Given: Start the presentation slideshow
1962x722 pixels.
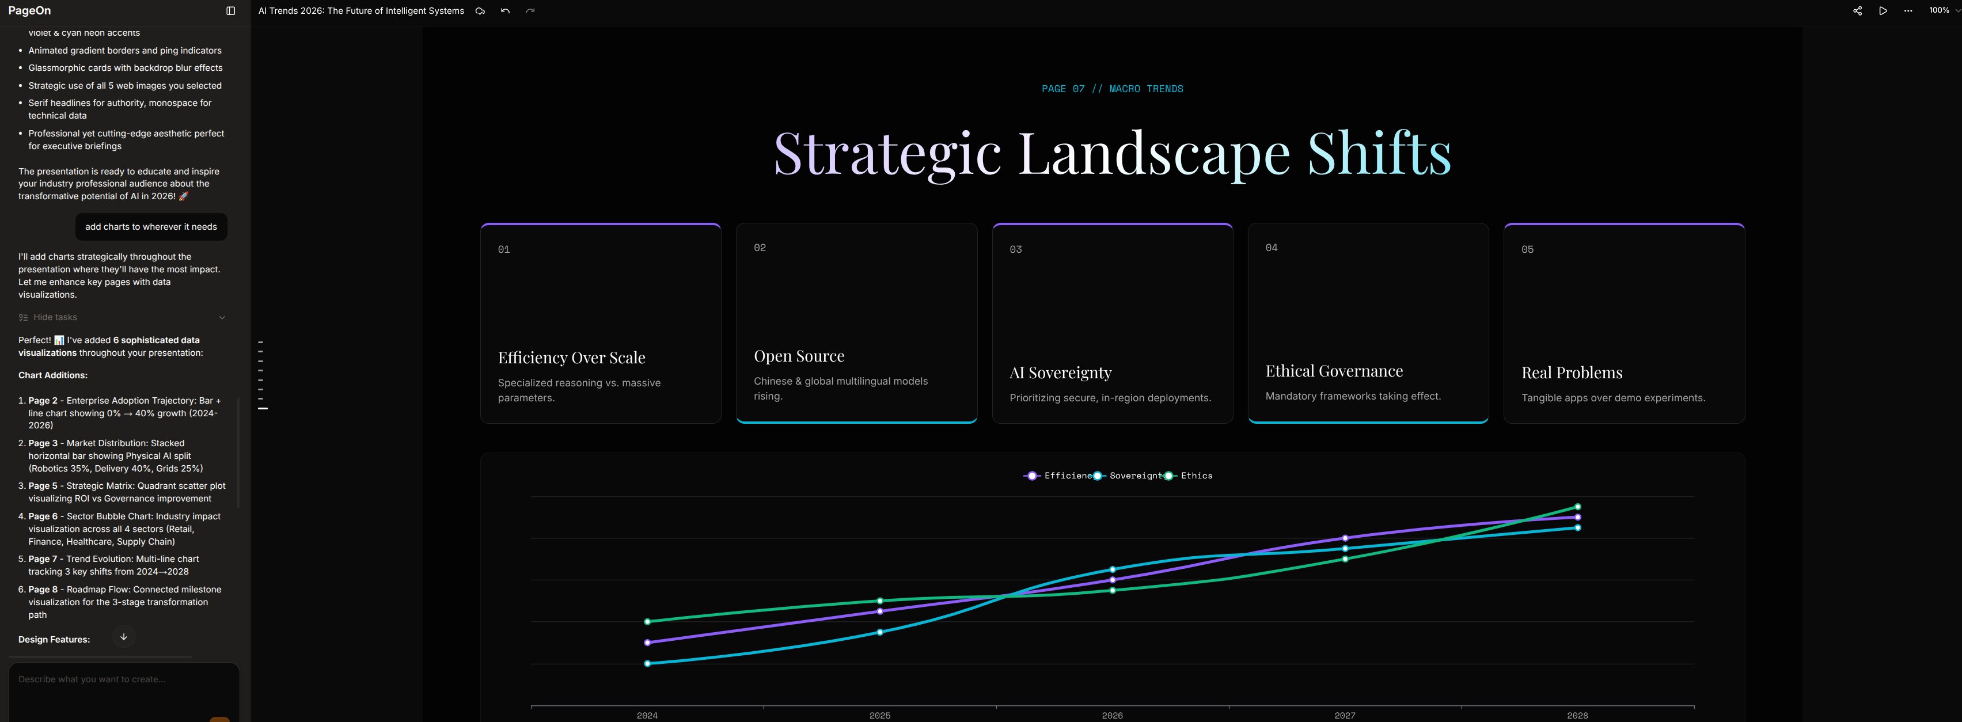Looking at the screenshot, I should pos(1883,11).
